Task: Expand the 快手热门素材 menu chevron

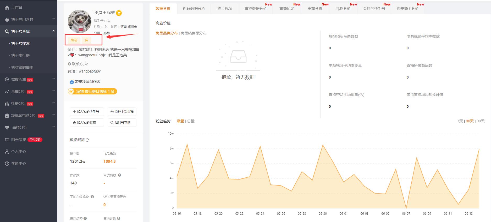Action: (53, 19)
